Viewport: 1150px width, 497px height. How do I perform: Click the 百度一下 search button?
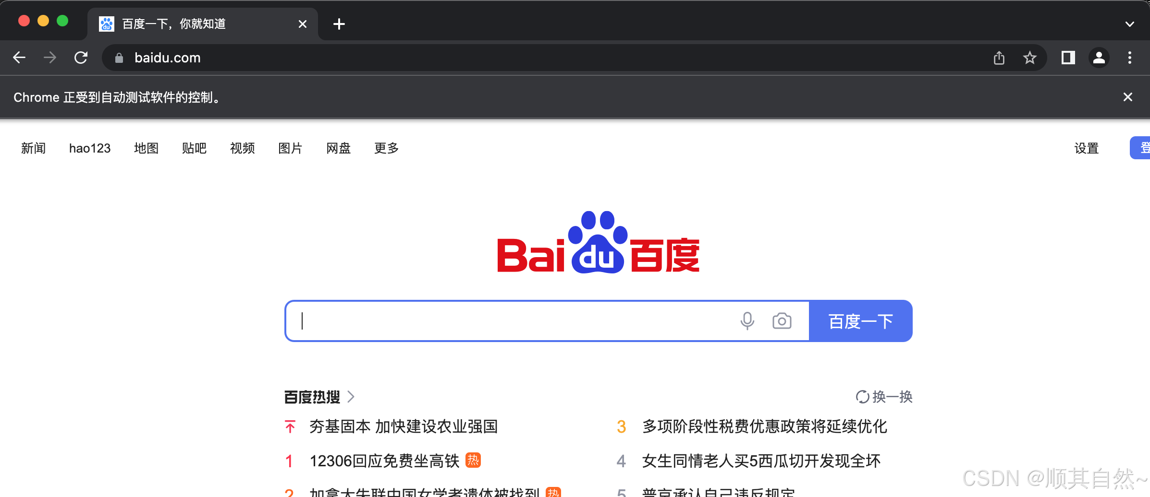tap(861, 321)
